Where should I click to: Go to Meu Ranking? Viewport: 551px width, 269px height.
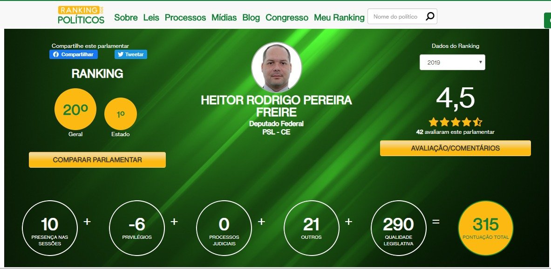(x=339, y=18)
